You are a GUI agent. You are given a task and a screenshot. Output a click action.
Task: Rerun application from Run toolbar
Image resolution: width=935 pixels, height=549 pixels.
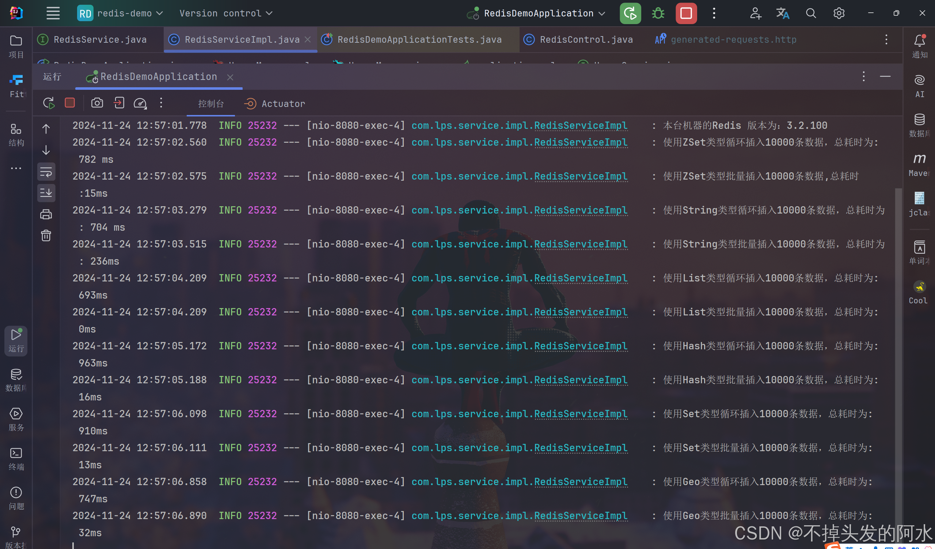pos(49,103)
